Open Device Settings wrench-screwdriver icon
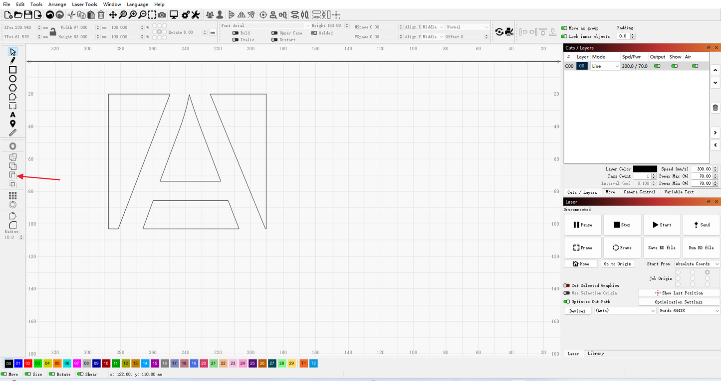Image resolution: width=721 pixels, height=381 pixels. (196, 15)
